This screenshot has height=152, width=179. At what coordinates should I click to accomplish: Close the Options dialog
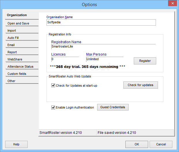pyautogui.click(x=172, y=3)
